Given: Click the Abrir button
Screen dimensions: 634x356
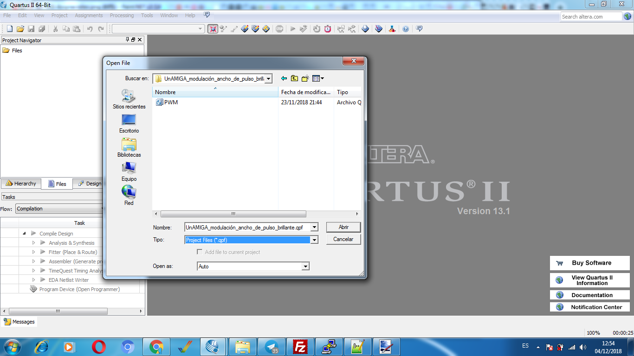Looking at the screenshot, I should (343, 227).
